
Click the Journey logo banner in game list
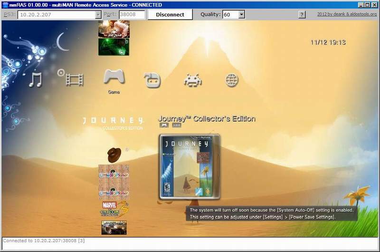[x=113, y=123]
